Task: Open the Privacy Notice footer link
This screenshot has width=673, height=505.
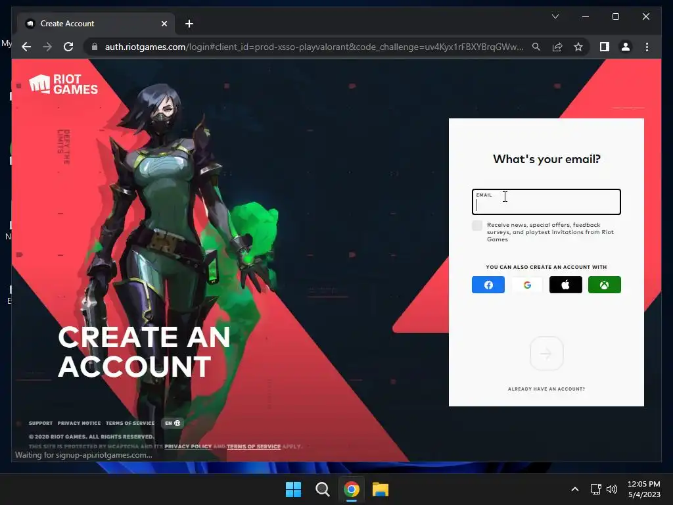Action: click(x=79, y=423)
